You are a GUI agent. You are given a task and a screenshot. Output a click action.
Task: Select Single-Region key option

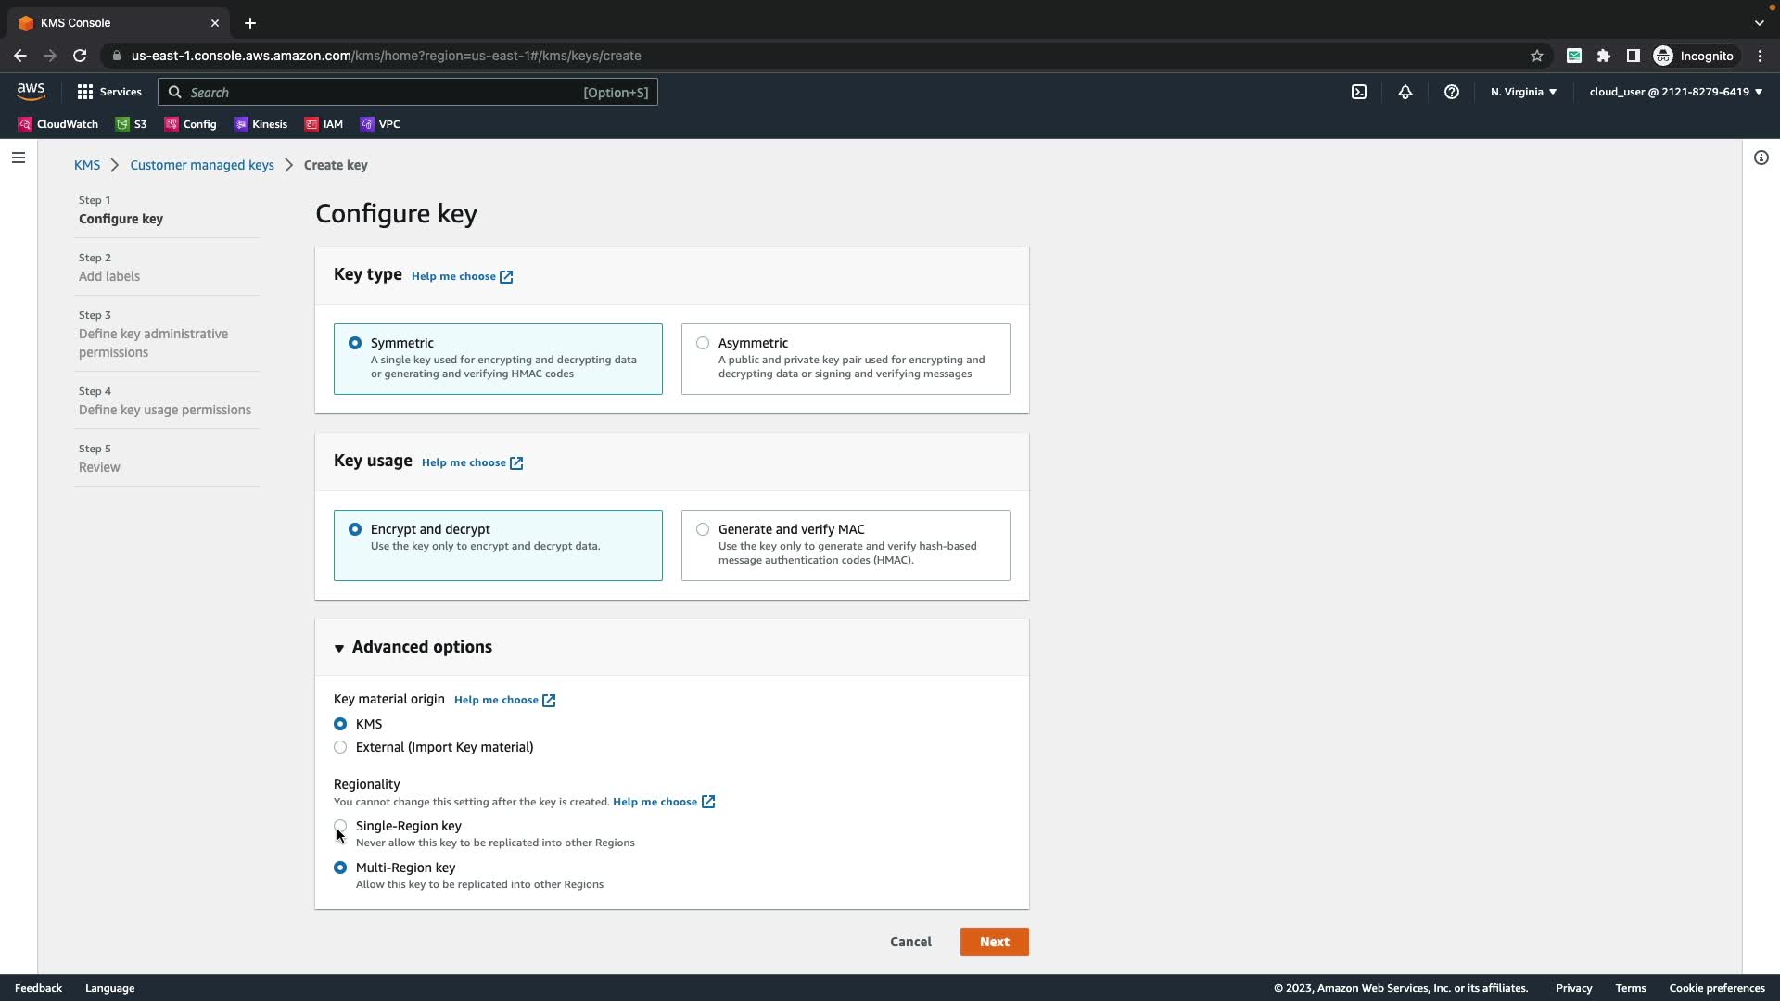coord(340,826)
